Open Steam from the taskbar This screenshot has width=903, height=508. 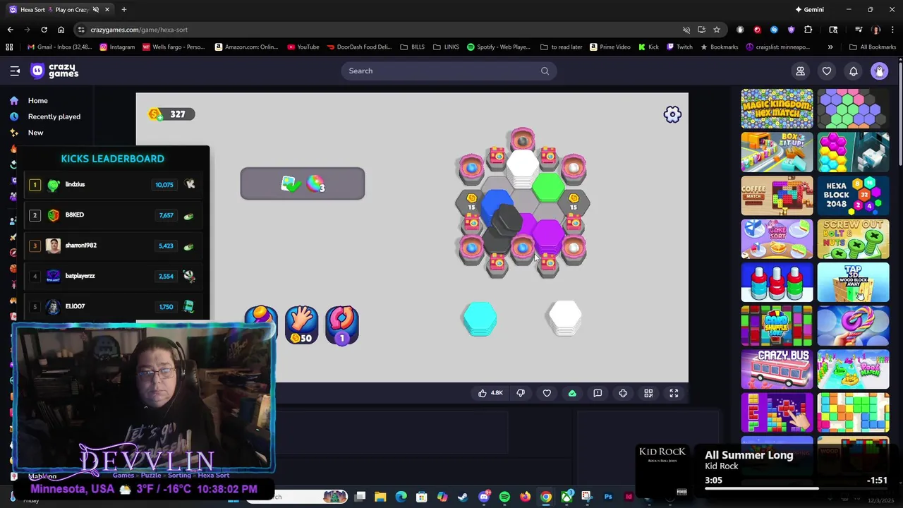coord(463,497)
